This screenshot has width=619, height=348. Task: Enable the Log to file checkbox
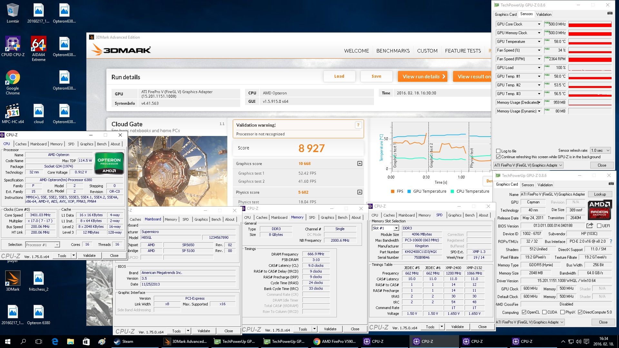point(498,151)
